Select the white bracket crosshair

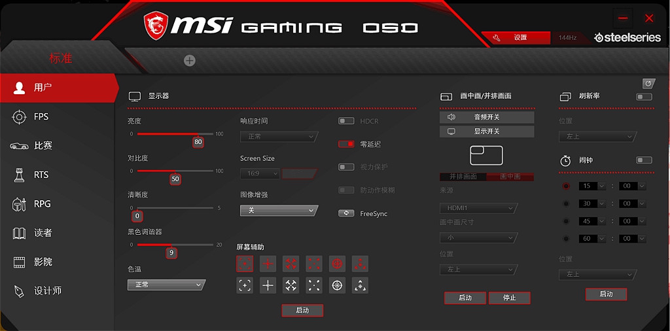click(245, 285)
